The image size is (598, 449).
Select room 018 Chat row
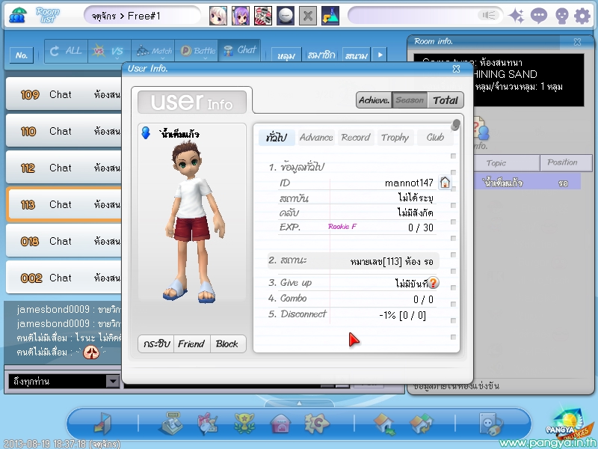(x=64, y=241)
